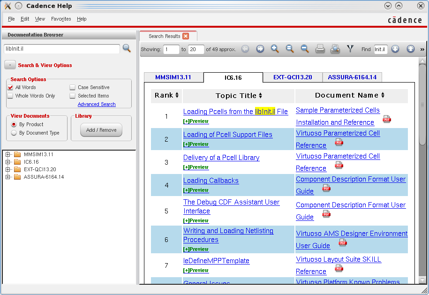
Task: Open PDF for AMS Designer User Guide
Action: pyautogui.click(x=343, y=242)
